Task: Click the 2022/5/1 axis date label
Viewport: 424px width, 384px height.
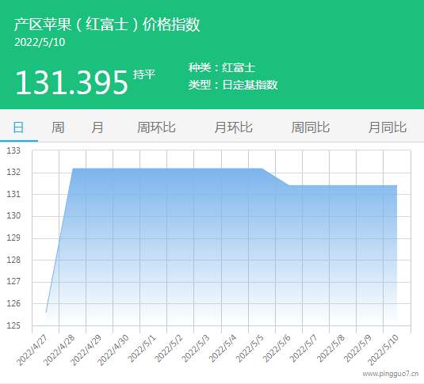Action: pos(142,349)
